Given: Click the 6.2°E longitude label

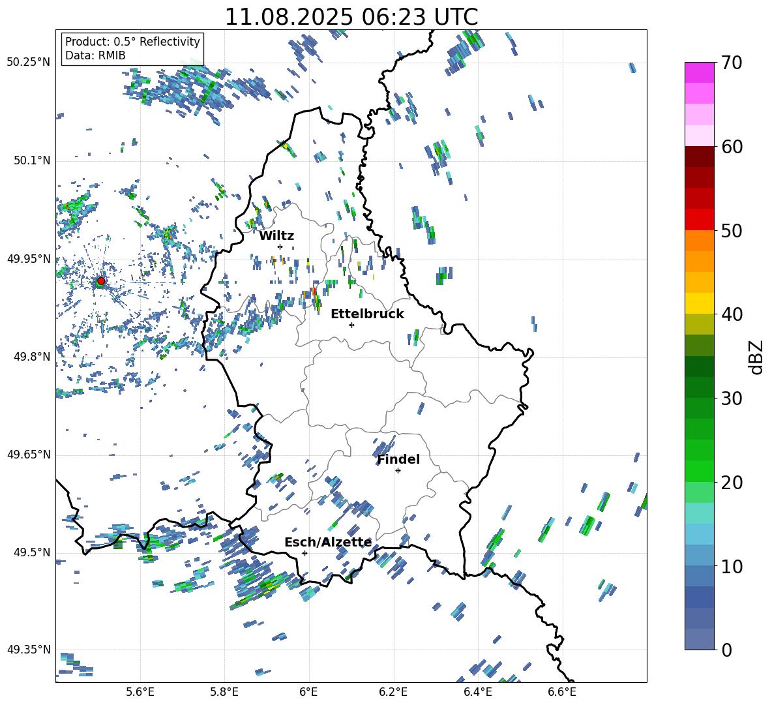Looking at the screenshot, I should click(393, 692).
